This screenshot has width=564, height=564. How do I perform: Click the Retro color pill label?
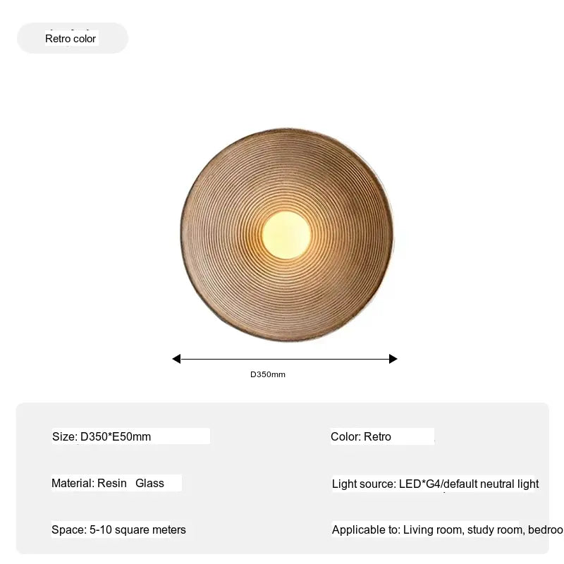click(70, 39)
